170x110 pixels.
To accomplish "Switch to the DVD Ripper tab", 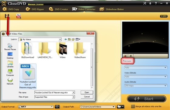I will (x=35, y=9).
